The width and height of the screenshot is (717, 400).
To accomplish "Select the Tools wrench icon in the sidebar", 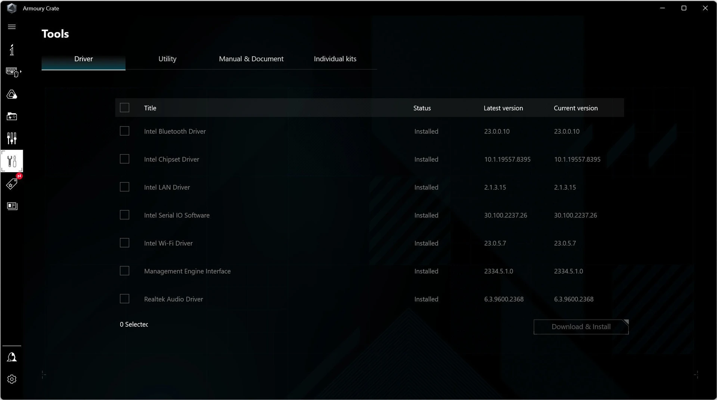I will click(x=12, y=161).
